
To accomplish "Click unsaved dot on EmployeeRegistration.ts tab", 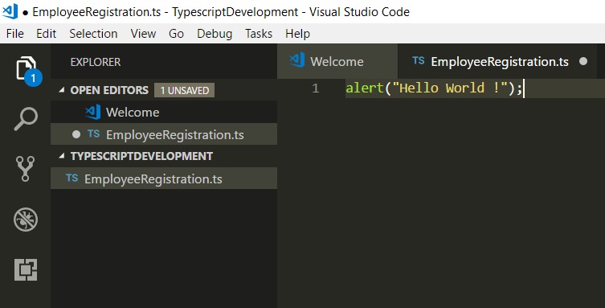I will click(583, 61).
